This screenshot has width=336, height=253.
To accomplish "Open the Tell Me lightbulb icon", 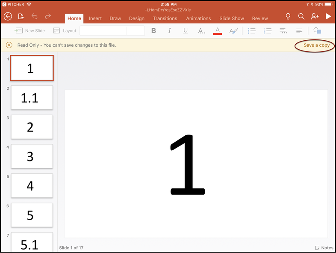I will pos(288,17).
